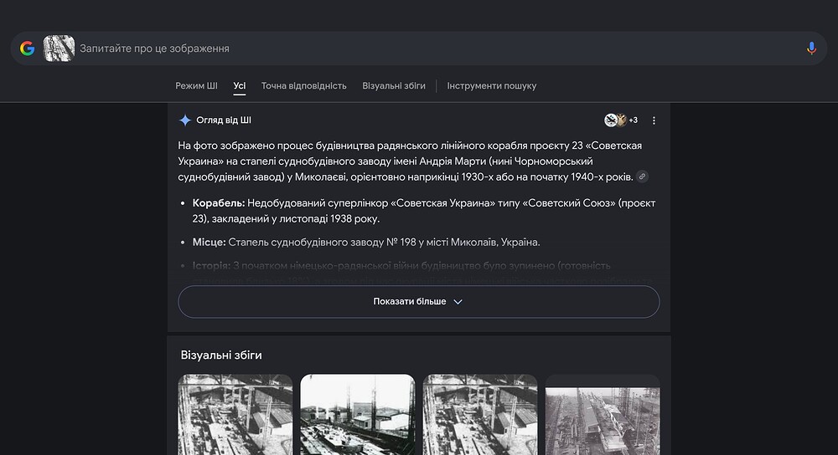Click the source link icon after '1940-х років'
838x455 pixels.
point(643,176)
